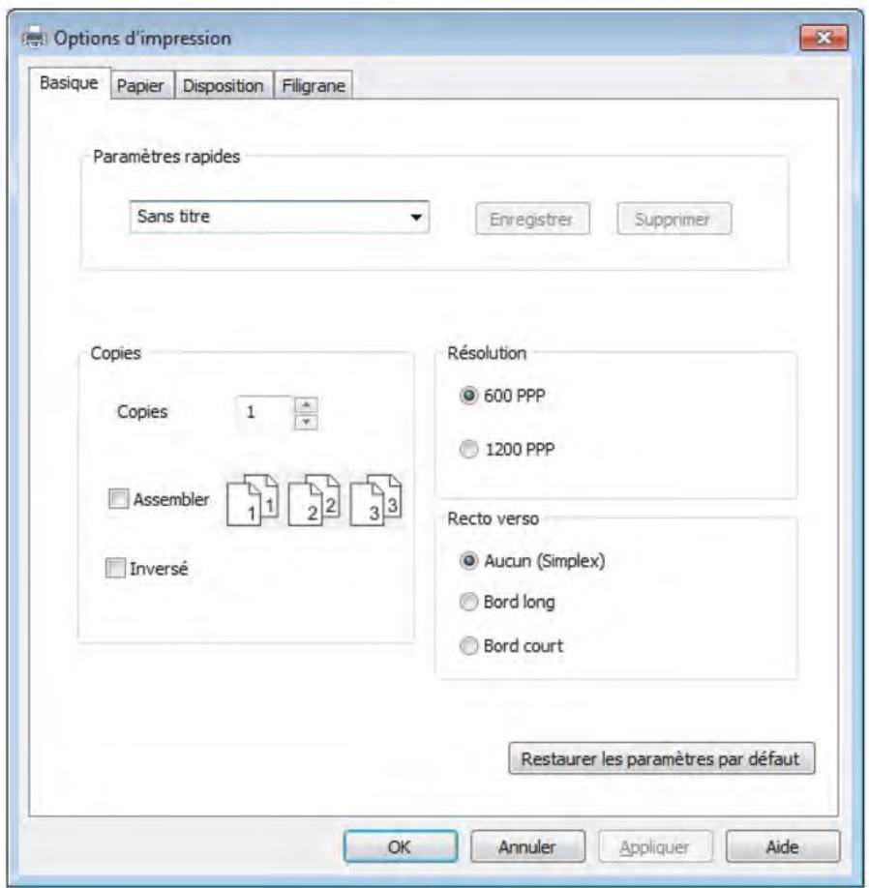869x888 pixels.
Task: Select 1200 PPP resolution
Action: 469,448
